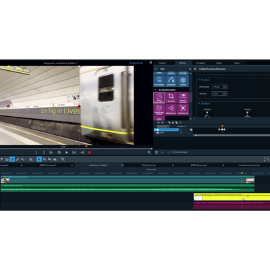Click the binoculars search icon
The height and width of the screenshot is (270, 270).
[7, 159]
